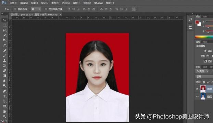This screenshot has width=213, height=123.
Task: Open the auto-select target dropdown
Action: point(36,9)
